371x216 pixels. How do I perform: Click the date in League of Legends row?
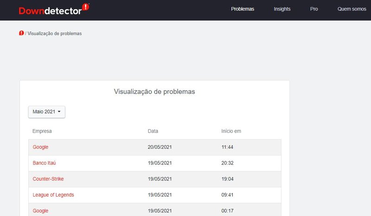(x=160, y=195)
